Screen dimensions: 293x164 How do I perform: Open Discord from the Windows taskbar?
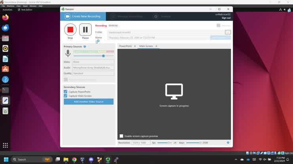(91, 160)
